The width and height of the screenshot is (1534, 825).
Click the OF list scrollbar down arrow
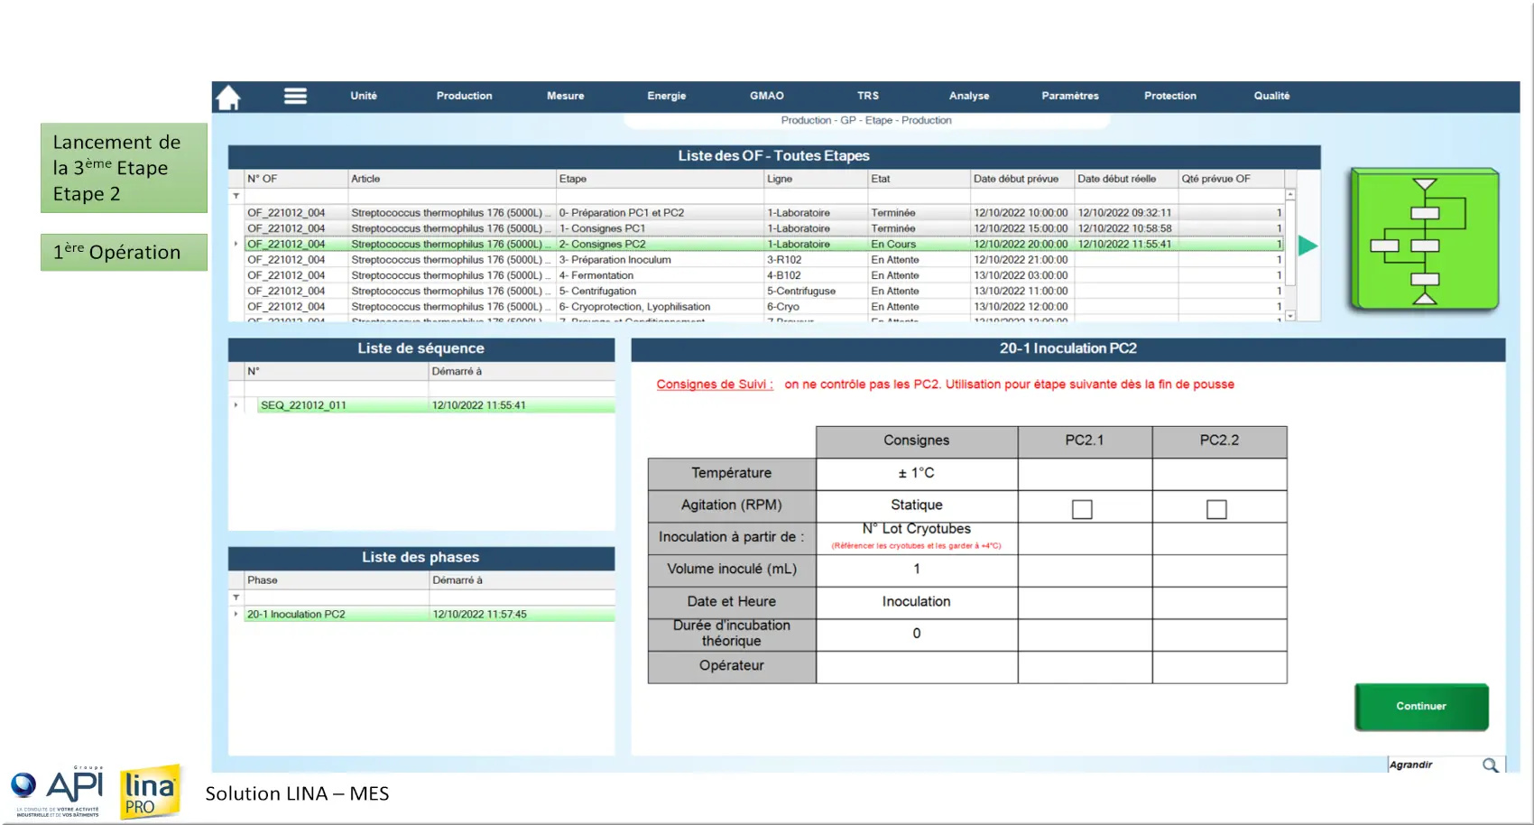[x=1290, y=316]
